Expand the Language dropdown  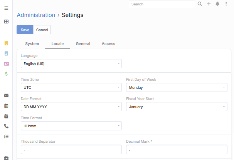71,63
